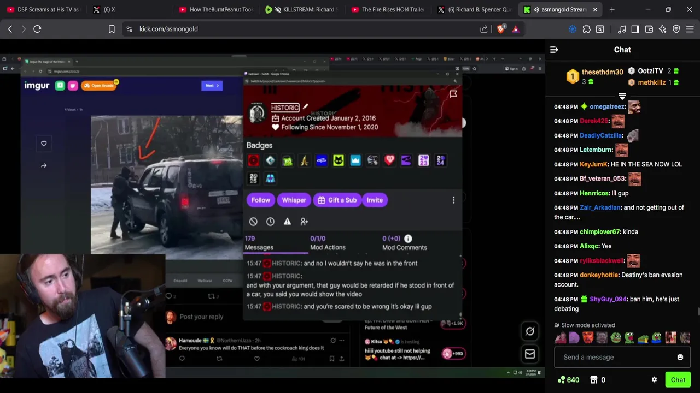The width and height of the screenshot is (700, 393).
Task: Select the Mod Comments tab
Action: click(404, 243)
